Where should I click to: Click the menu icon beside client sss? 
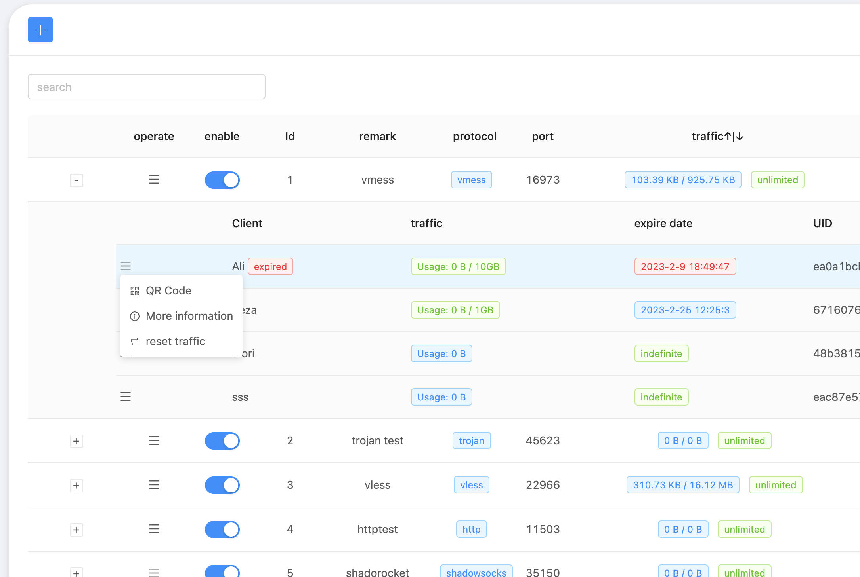(x=126, y=397)
